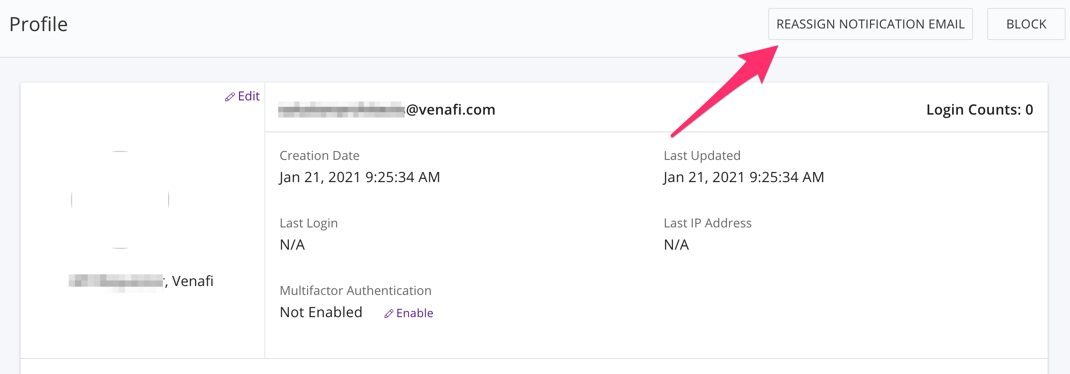Select the user's @venafi.com email address

pyautogui.click(x=386, y=110)
